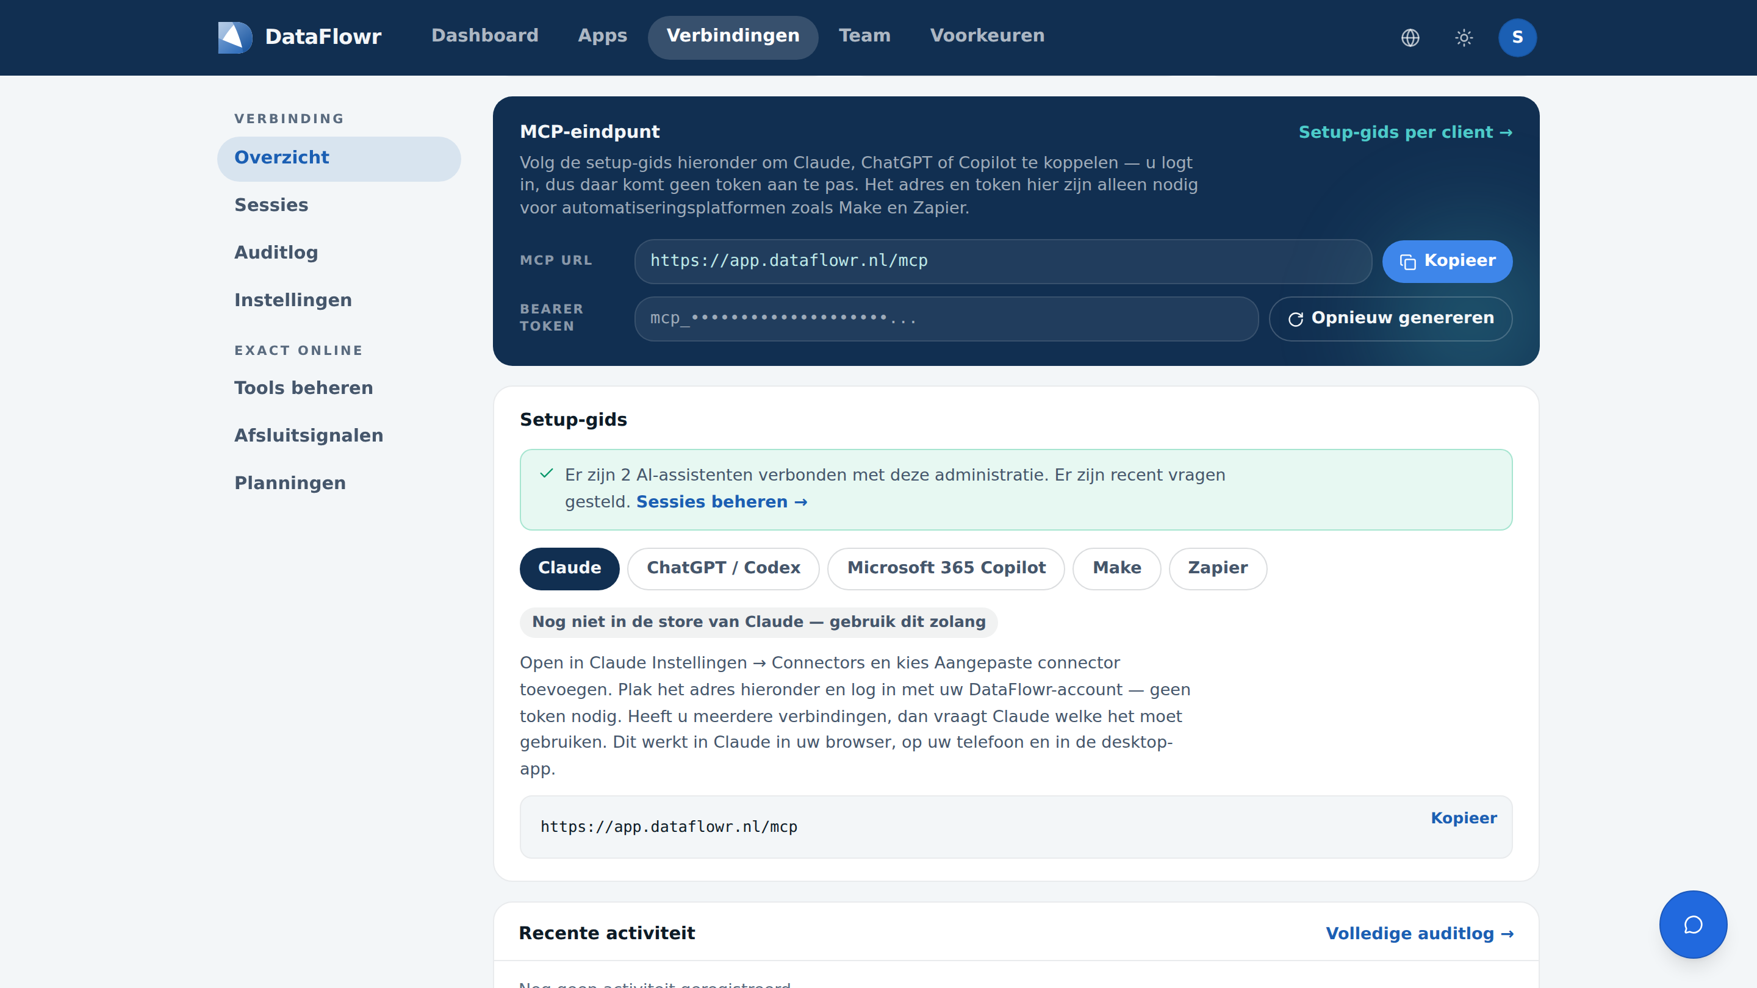Open Planningen in the sidebar
1757x988 pixels.
[339, 484]
